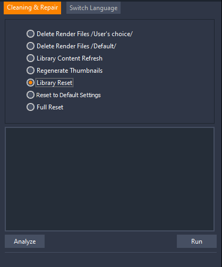Open the Cleaning & Repair tab

pos(32,8)
